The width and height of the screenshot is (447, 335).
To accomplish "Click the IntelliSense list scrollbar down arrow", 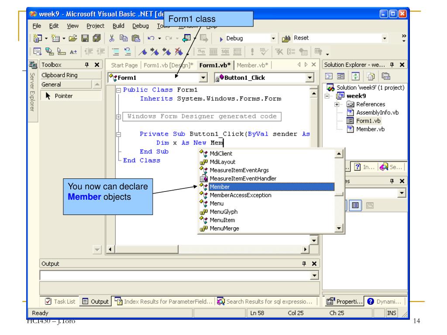I will pyautogui.click(x=339, y=228).
